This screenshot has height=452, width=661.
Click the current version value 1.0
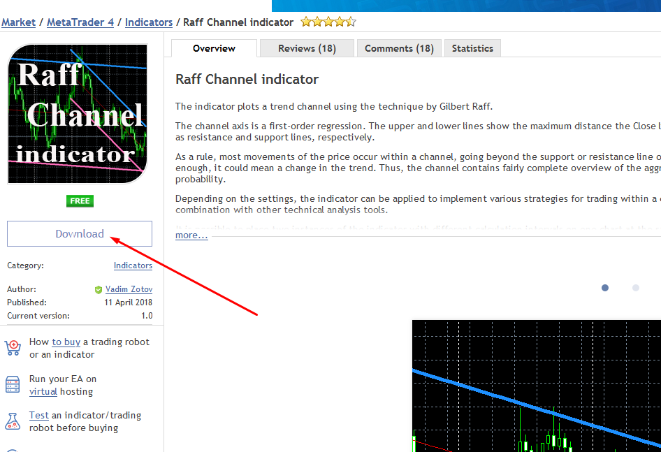[147, 316]
